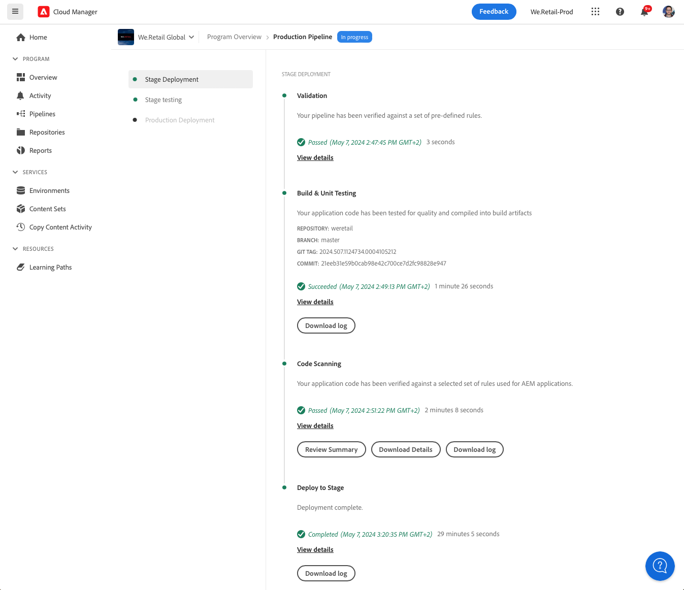Click the Environments stack icon

pos(21,190)
